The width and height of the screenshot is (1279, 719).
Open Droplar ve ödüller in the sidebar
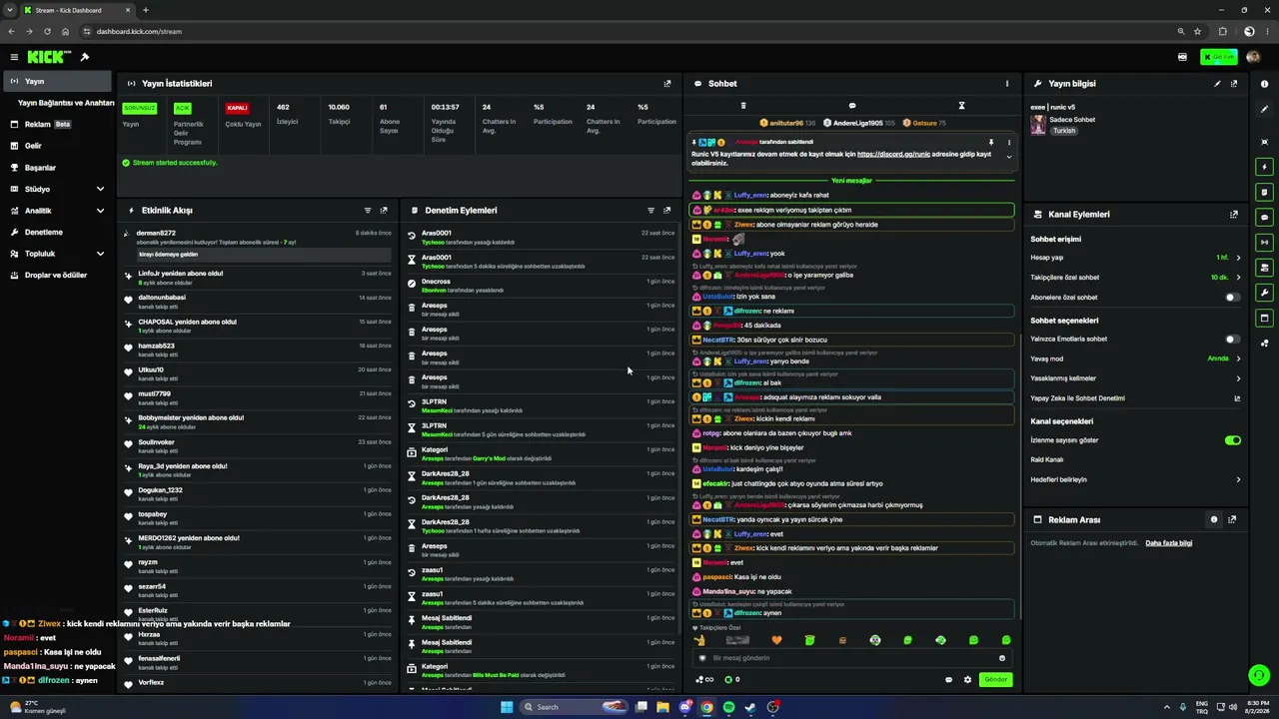tap(57, 275)
